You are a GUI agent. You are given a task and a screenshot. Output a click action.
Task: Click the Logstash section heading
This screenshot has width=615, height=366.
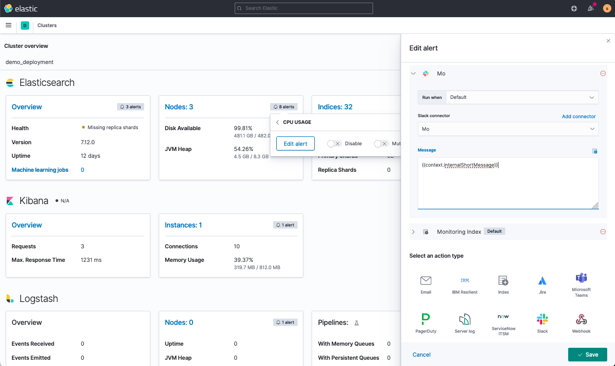[x=39, y=298]
